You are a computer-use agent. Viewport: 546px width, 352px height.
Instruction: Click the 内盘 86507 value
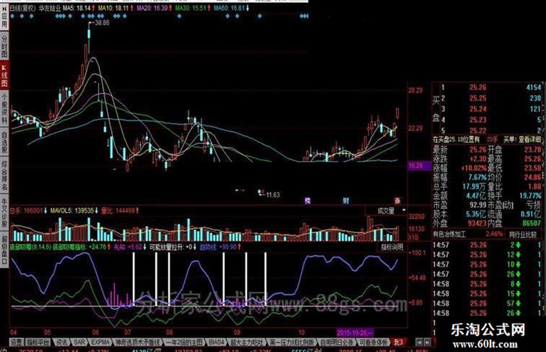(x=532, y=223)
